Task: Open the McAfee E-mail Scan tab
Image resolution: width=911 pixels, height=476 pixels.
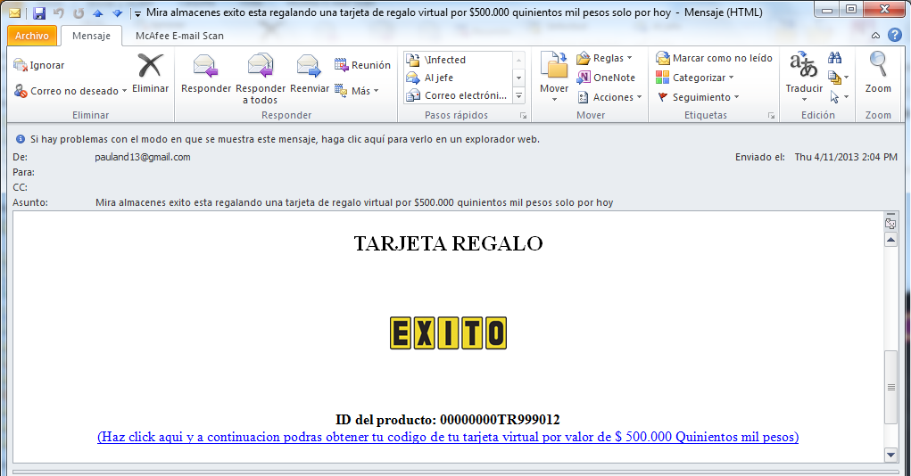Action: 179,36
